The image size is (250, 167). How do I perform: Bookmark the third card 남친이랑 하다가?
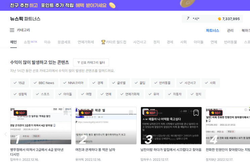tap(196, 113)
